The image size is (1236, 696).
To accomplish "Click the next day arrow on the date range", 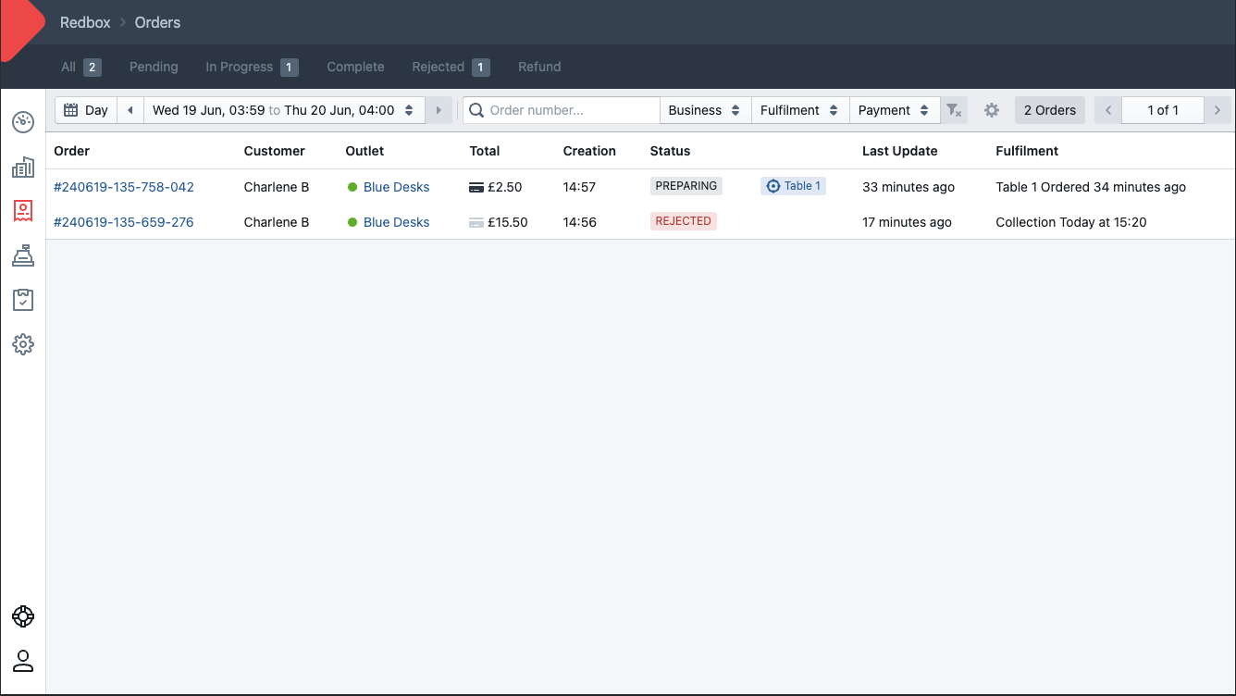I will point(438,109).
